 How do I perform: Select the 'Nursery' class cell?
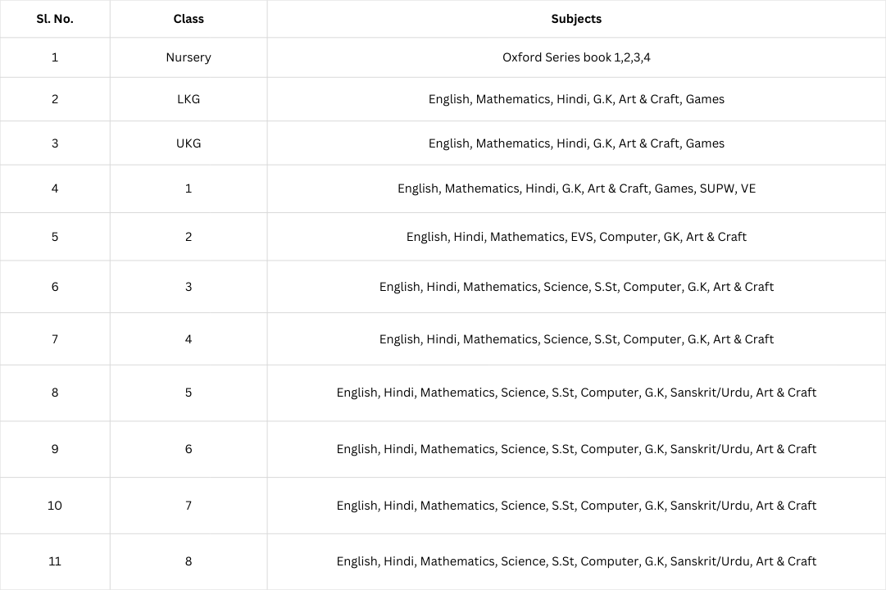[189, 57]
